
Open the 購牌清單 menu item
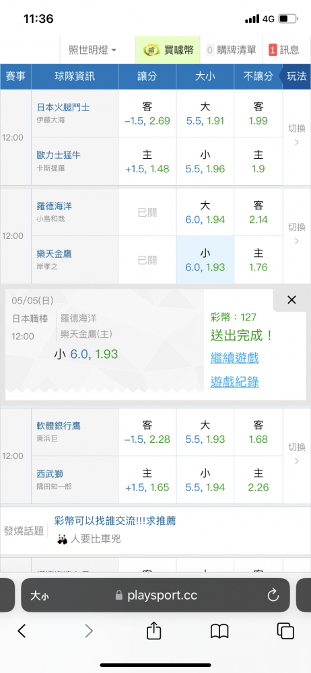coord(231,50)
